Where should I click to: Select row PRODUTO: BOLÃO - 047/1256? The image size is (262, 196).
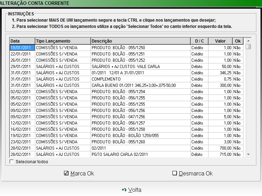tap(127, 117)
